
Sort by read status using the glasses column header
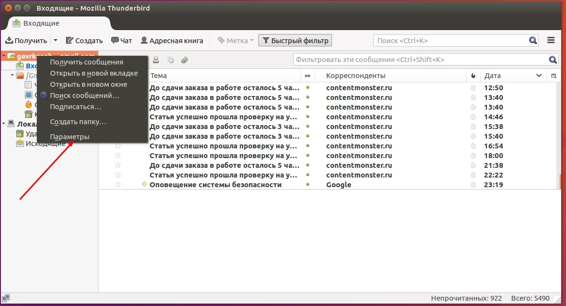[308, 76]
